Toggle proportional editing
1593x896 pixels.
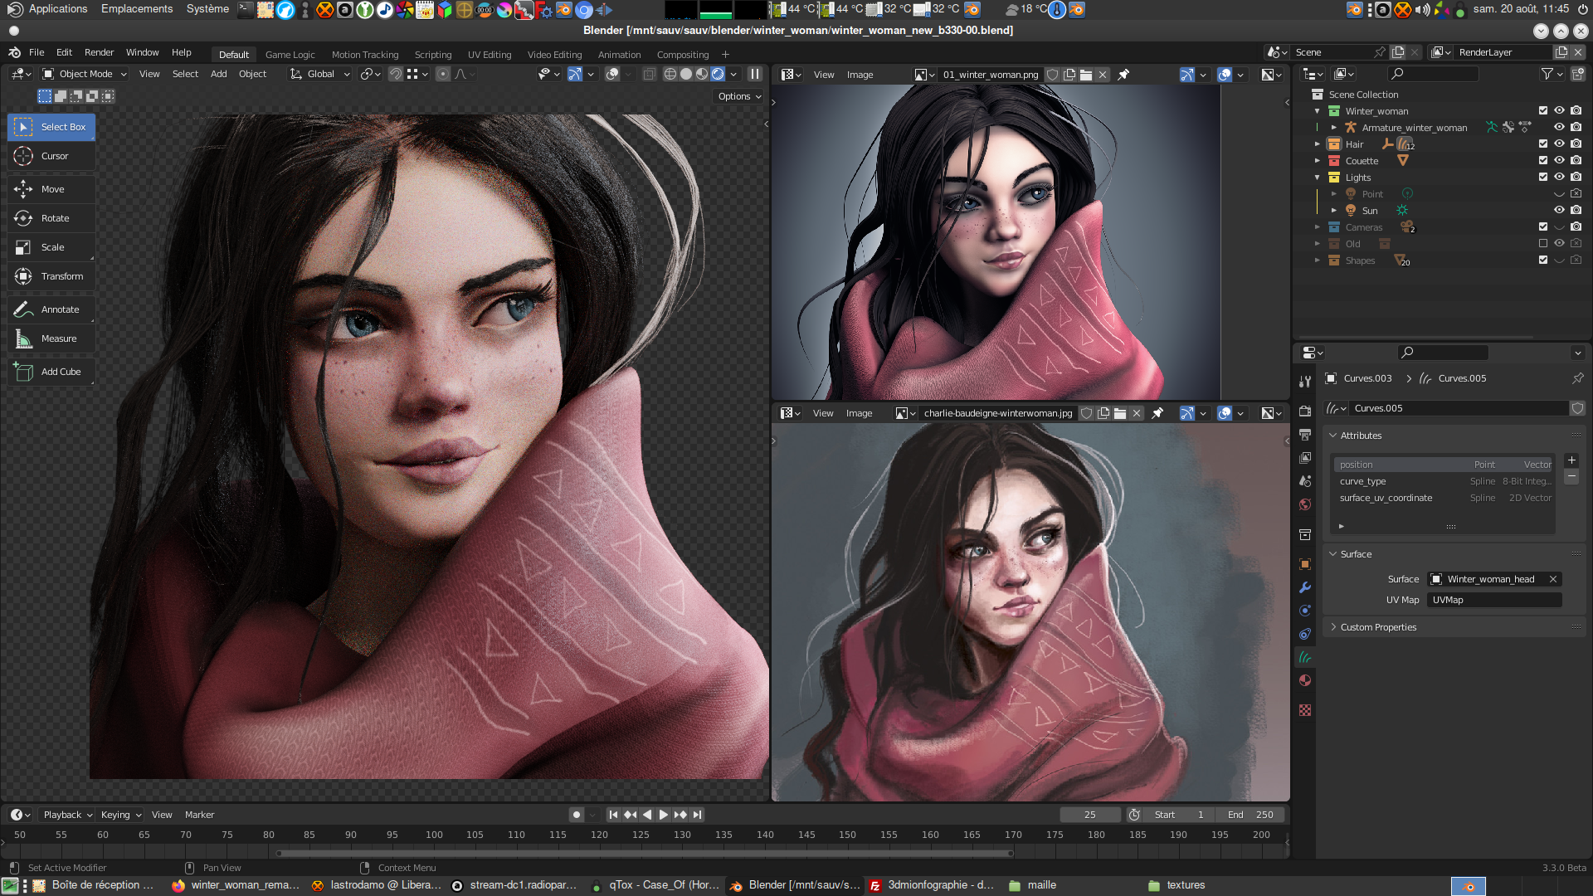443,74
